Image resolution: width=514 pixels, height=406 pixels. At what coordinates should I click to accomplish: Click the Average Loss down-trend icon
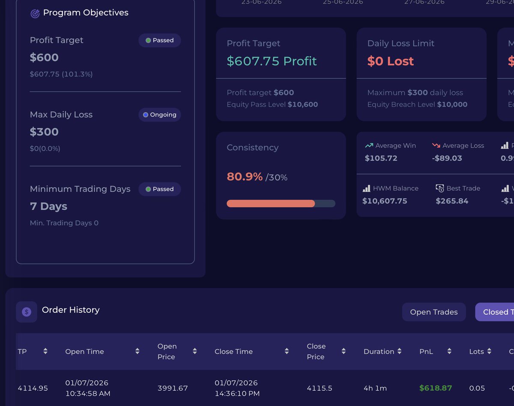coord(436,146)
